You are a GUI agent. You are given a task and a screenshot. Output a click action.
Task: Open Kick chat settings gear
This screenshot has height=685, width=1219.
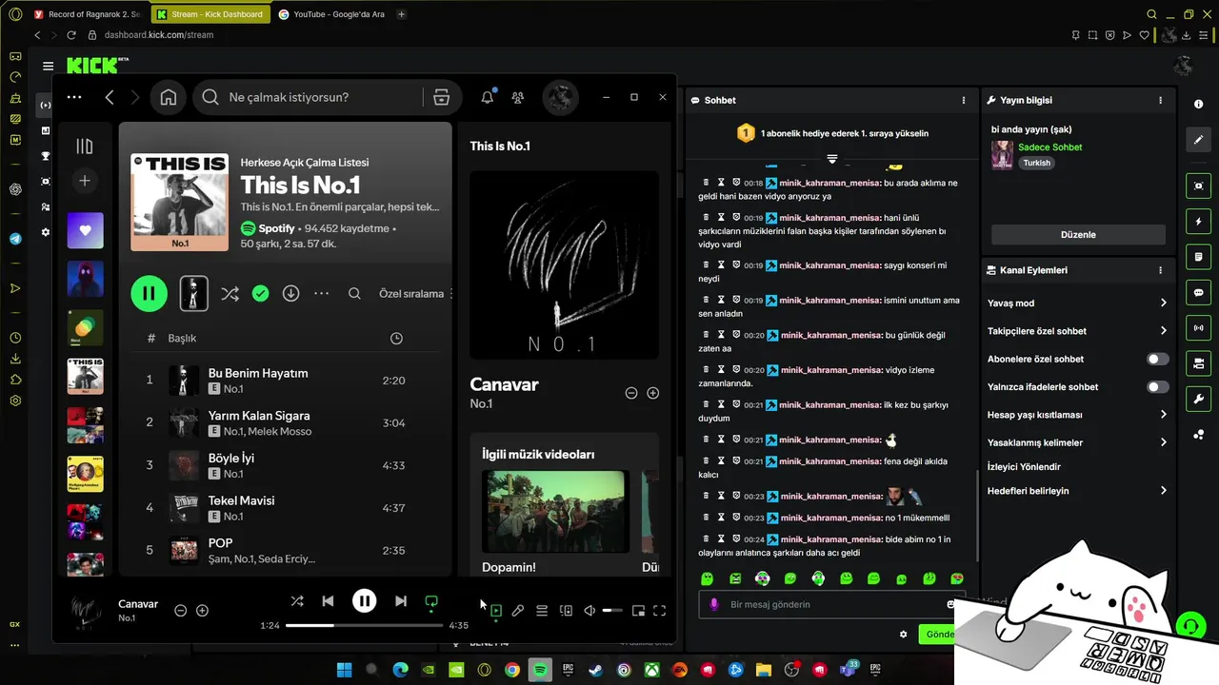click(x=903, y=634)
